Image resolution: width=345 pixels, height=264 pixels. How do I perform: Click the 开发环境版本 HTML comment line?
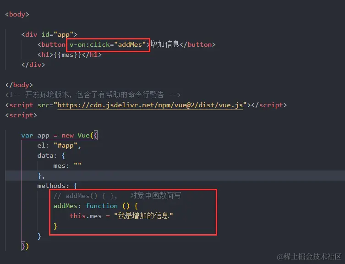pyautogui.click(x=93, y=95)
